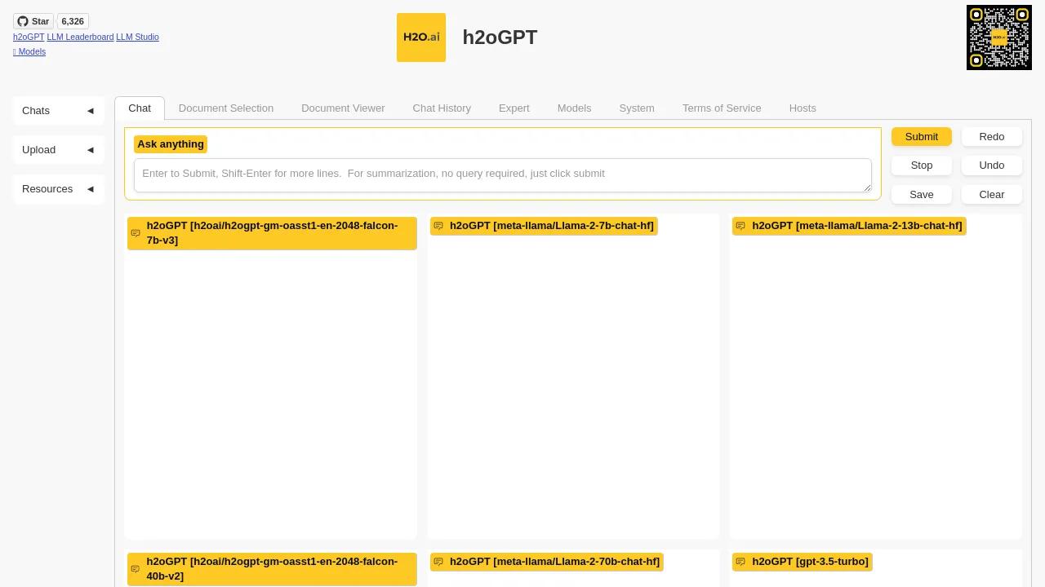Click the QR code image
The image size is (1045, 587).
point(999,38)
